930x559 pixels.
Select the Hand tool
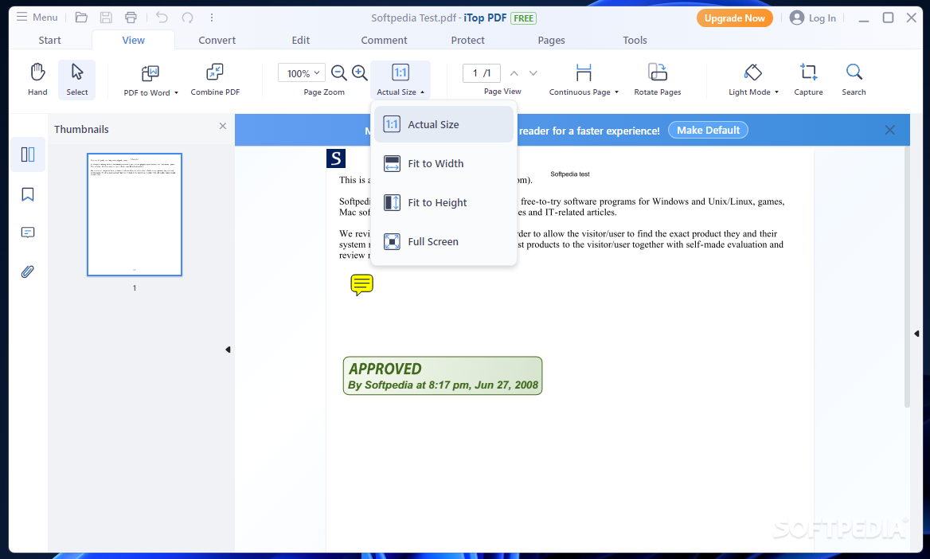pyautogui.click(x=37, y=79)
